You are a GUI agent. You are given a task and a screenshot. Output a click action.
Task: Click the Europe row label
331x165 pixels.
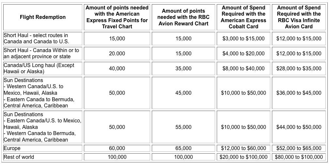click(43, 148)
